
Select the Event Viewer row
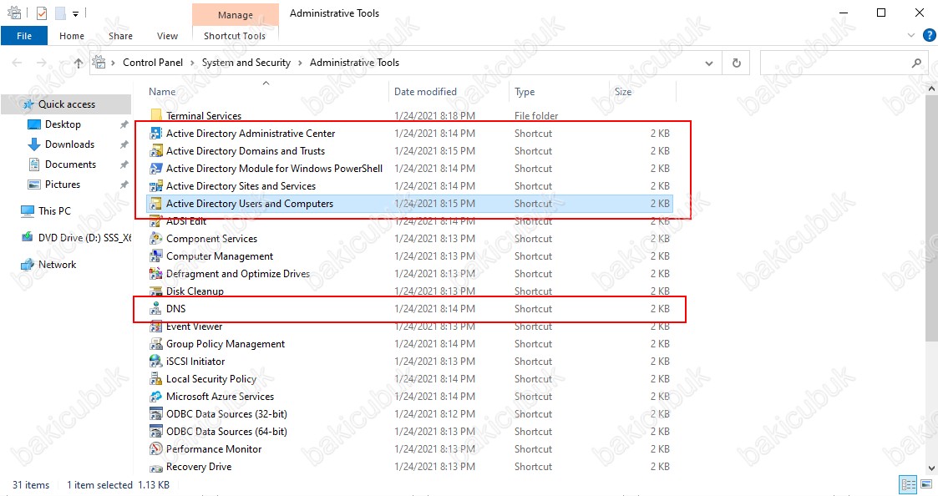[410, 326]
